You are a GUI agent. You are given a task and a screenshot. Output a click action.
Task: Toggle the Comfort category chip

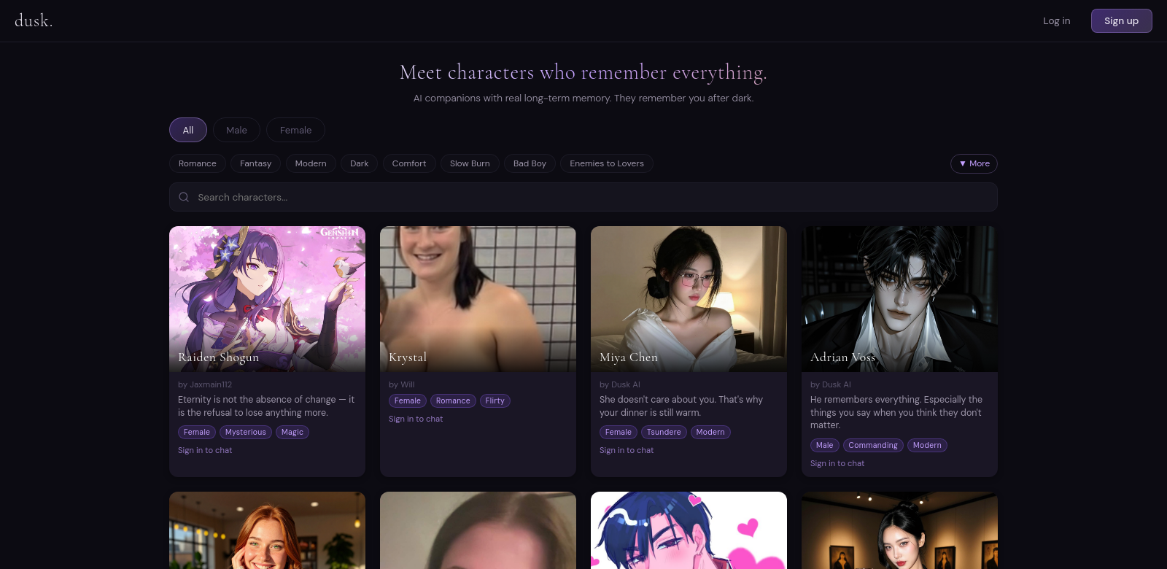click(409, 163)
